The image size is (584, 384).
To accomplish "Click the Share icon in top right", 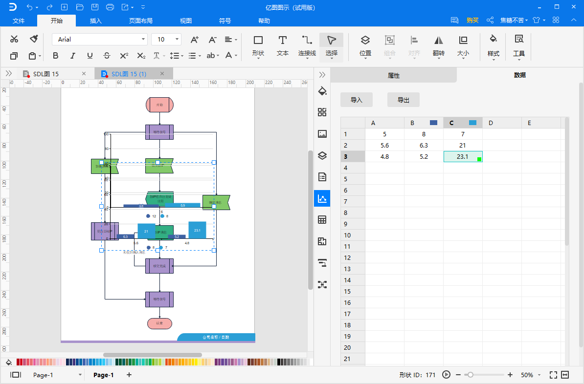I will pos(490,20).
